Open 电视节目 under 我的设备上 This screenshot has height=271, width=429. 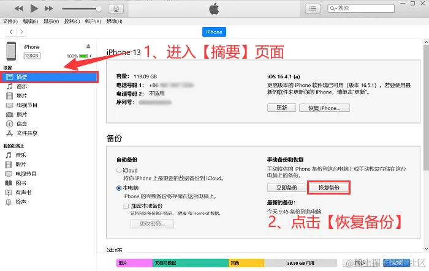[x=26, y=174]
